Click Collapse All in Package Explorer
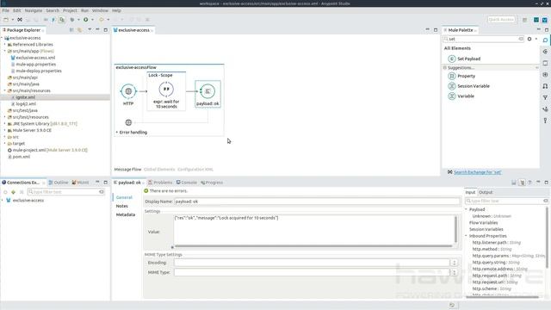Screen dimensions: 551x310 pyautogui.click(x=71, y=30)
